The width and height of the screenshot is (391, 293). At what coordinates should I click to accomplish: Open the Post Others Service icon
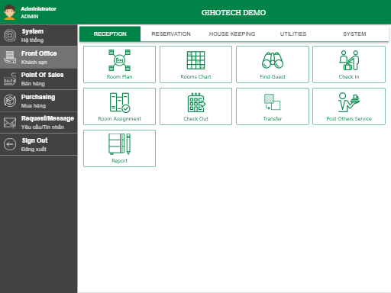349,102
